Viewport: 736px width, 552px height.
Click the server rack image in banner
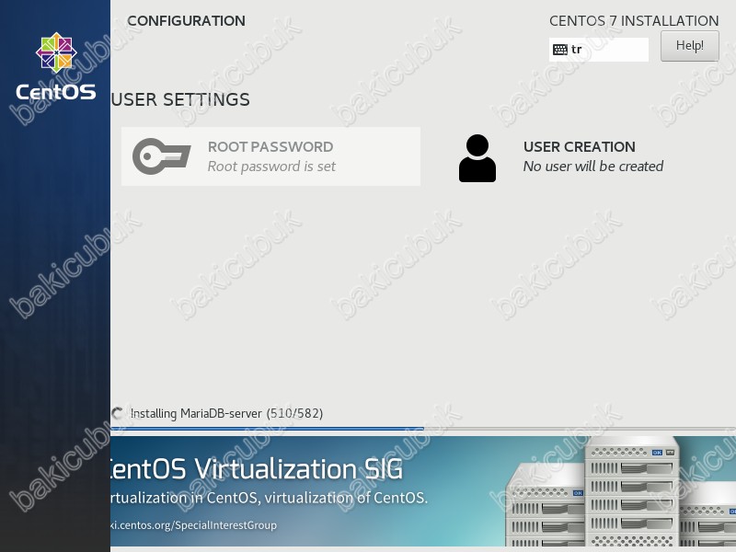click(x=620, y=491)
